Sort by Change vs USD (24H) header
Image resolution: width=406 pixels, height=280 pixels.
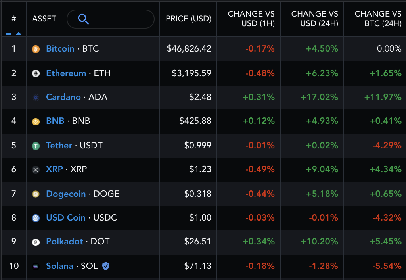point(314,19)
